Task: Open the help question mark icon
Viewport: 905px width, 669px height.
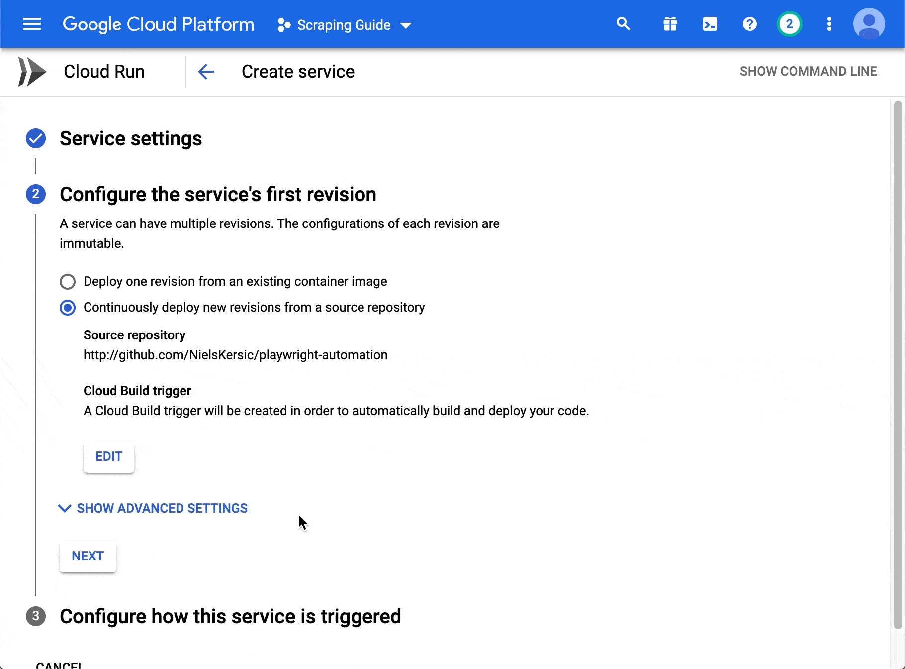Action: click(x=750, y=24)
